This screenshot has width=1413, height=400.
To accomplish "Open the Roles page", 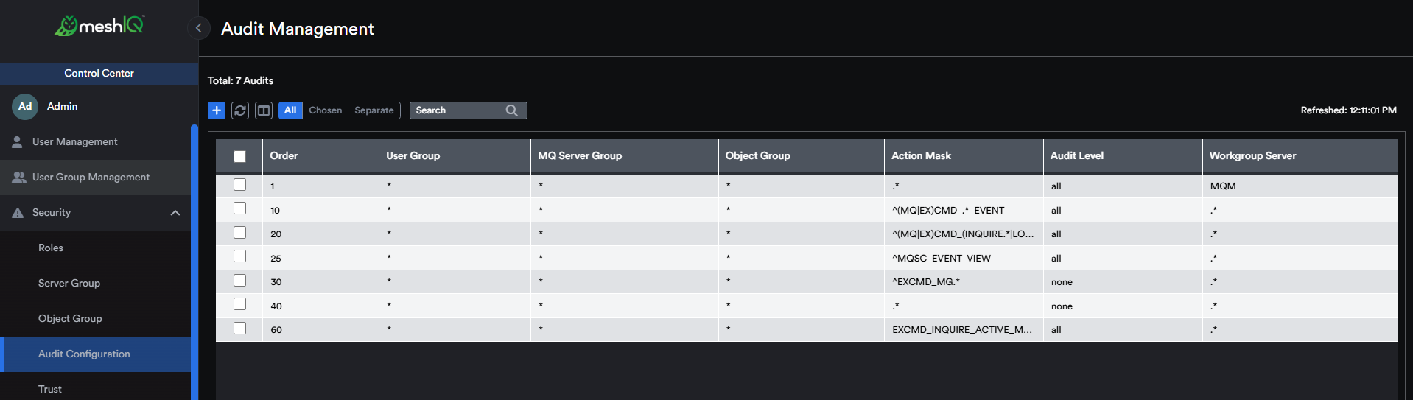I will [x=95, y=248].
